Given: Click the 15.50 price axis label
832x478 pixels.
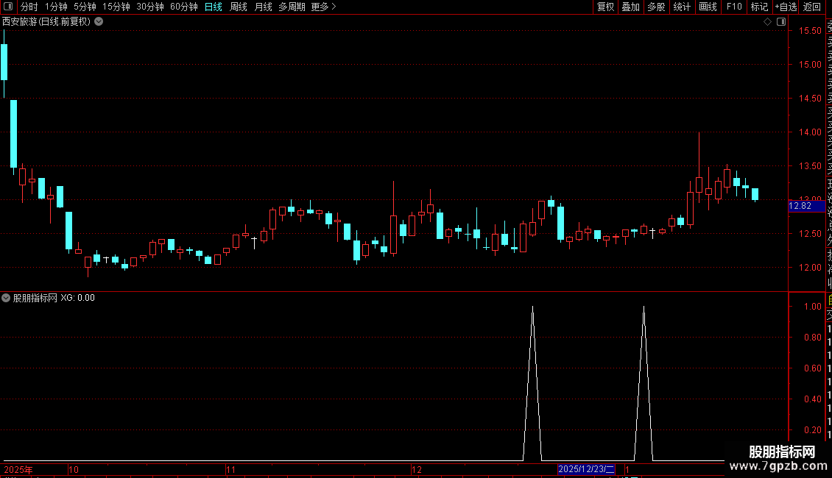Looking at the screenshot, I should click(x=810, y=31).
